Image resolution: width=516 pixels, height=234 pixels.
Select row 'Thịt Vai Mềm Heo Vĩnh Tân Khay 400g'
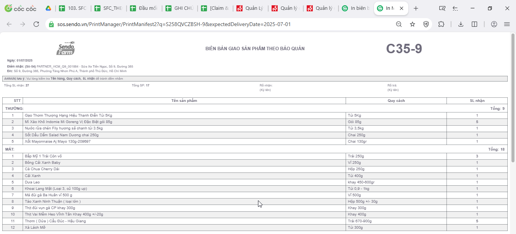coord(255,214)
